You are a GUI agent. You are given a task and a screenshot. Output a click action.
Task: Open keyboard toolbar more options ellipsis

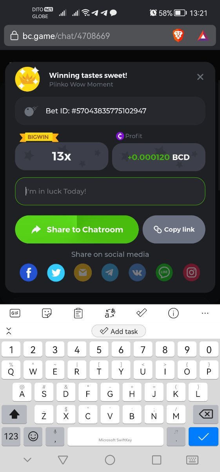pos(205,313)
